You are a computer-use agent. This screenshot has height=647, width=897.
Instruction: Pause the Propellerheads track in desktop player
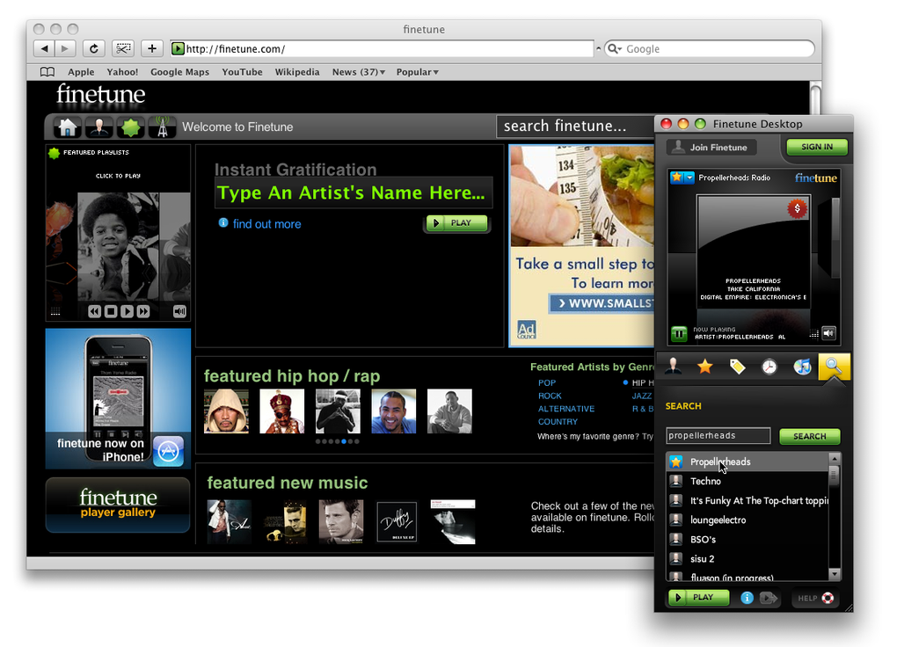click(679, 333)
